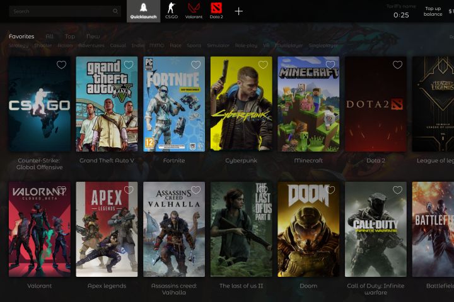Image resolution: width=454 pixels, height=302 pixels.
Task: Filter by Singleplayer genre
Action: (x=323, y=45)
